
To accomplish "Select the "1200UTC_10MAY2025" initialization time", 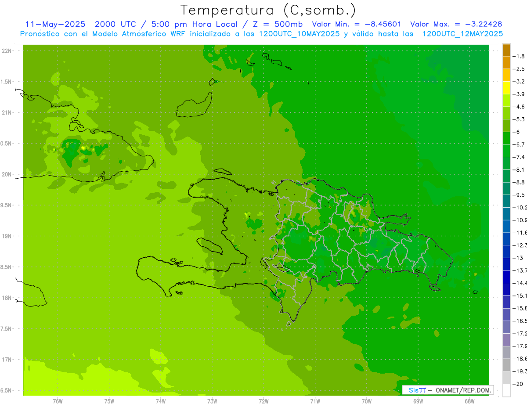I will click(300, 34).
